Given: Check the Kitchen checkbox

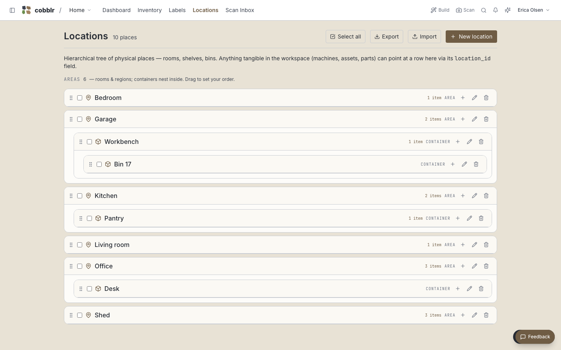Looking at the screenshot, I should (x=79, y=196).
